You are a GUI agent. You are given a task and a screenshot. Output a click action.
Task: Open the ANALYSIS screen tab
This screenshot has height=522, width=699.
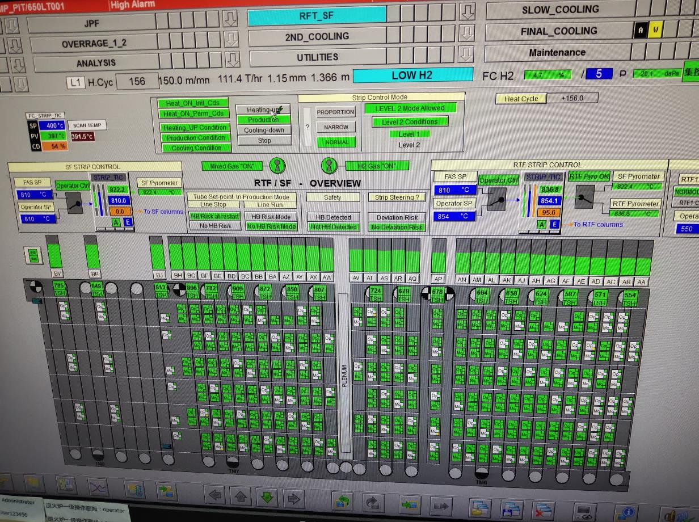click(96, 62)
